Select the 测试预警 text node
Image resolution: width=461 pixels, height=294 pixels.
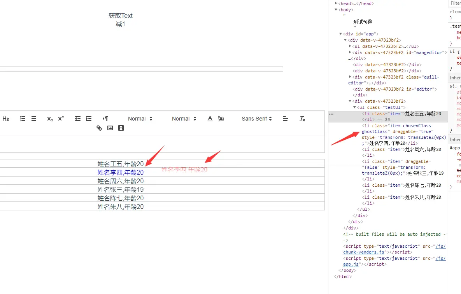tap(363, 22)
